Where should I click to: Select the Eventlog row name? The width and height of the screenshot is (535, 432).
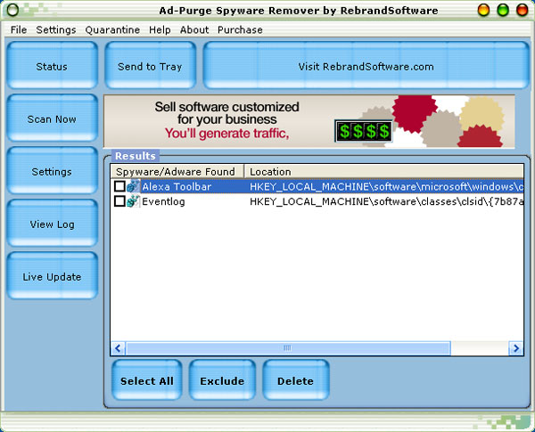click(x=163, y=201)
